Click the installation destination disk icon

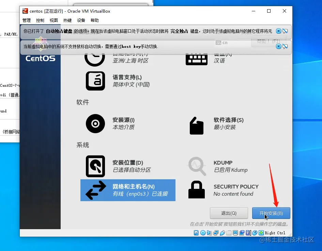pos(95,166)
